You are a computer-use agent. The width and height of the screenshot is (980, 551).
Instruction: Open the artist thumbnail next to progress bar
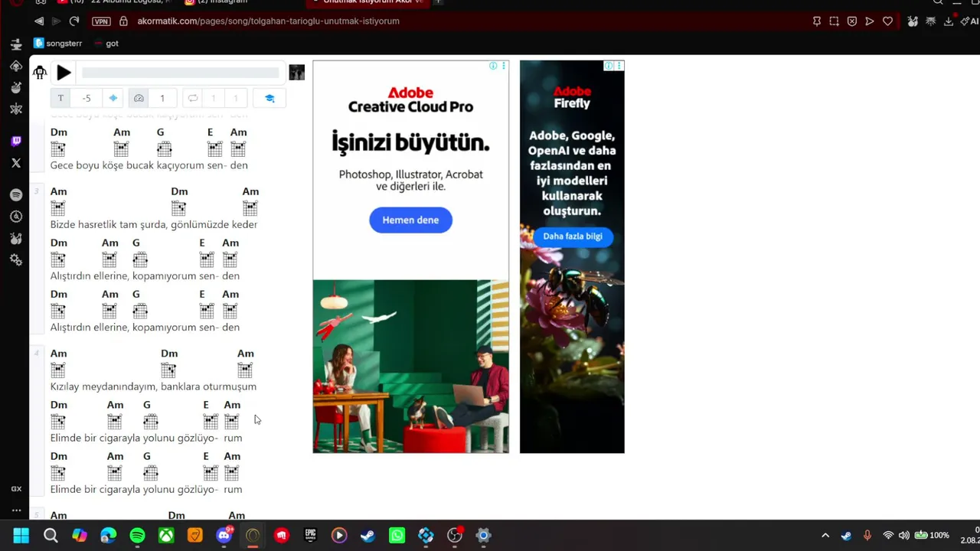point(297,73)
